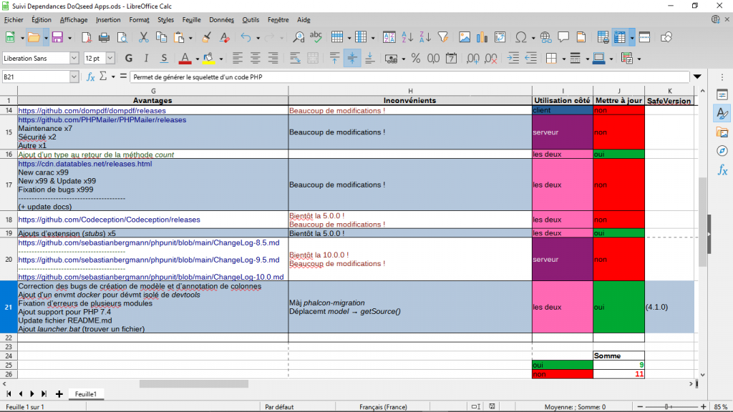Toggle center vertically alignment button

[x=352, y=59]
